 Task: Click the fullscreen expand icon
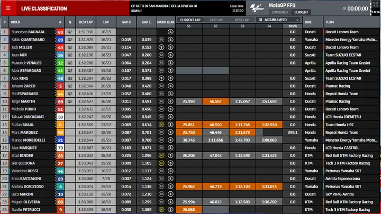coord(375,4)
